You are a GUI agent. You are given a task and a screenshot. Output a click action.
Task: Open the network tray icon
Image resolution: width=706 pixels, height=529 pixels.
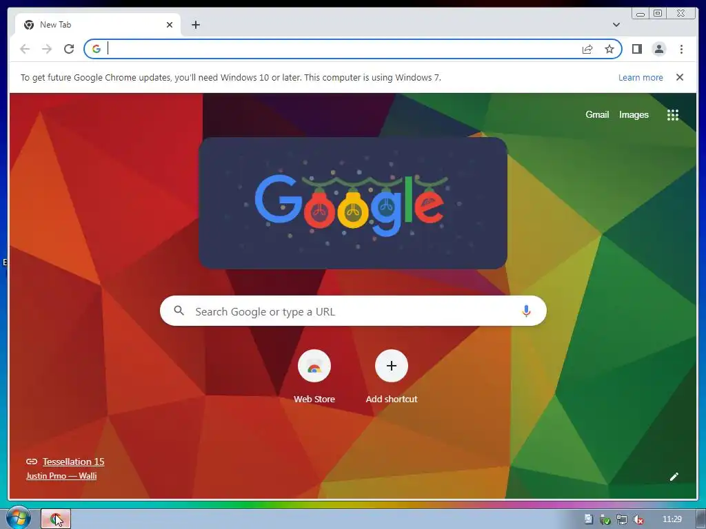[x=621, y=519]
